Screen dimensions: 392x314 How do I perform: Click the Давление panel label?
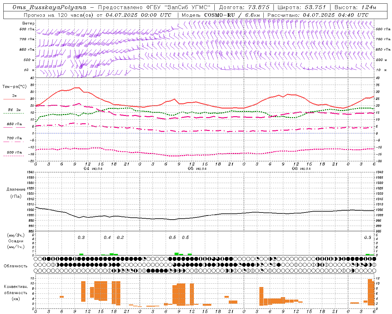click(16, 190)
